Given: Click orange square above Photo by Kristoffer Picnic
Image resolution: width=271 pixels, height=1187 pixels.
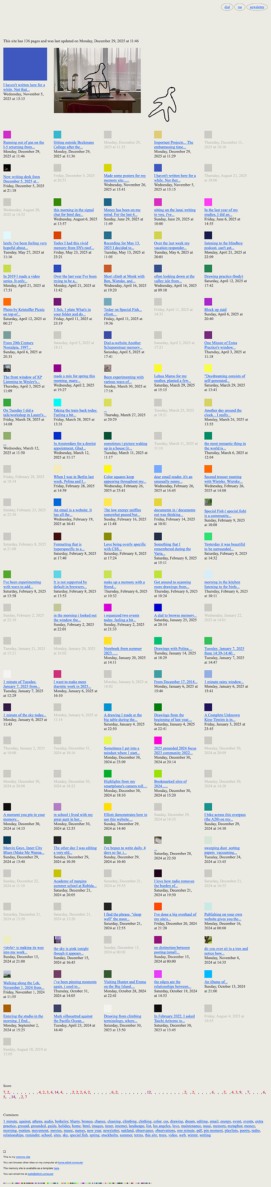Looking at the screenshot, I should (x=7, y=302).
